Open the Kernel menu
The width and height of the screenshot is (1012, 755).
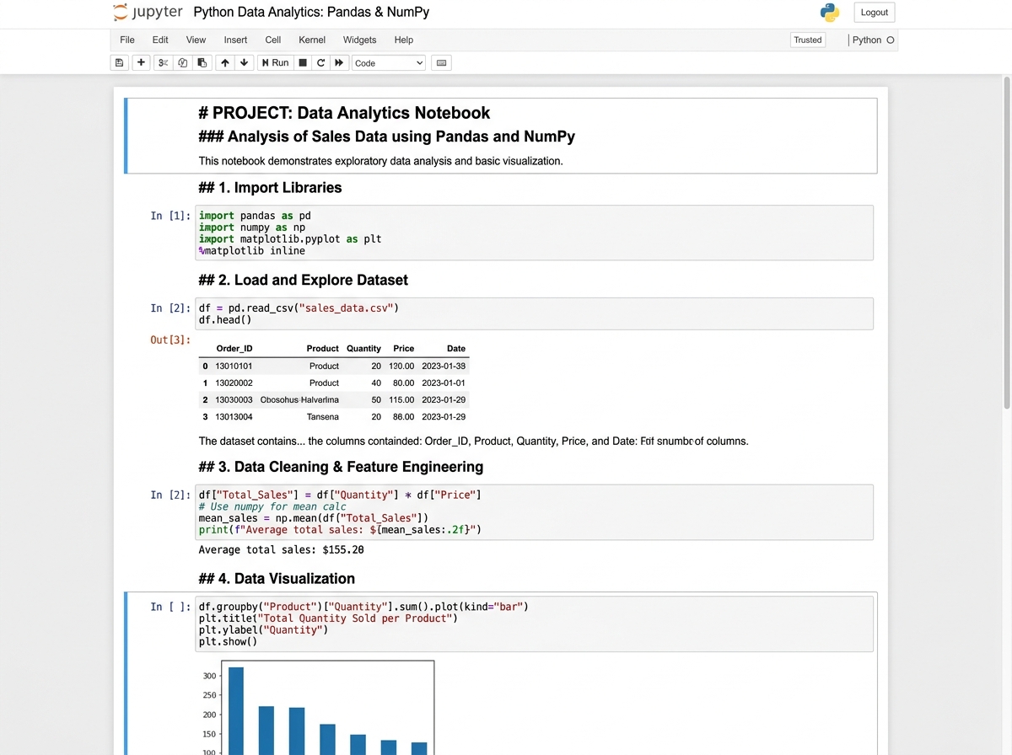pyautogui.click(x=312, y=40)
